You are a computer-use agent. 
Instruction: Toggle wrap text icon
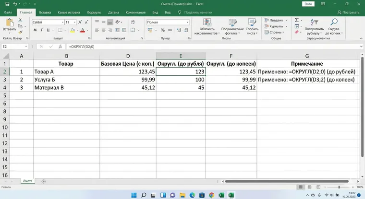(x=133, y=22)
